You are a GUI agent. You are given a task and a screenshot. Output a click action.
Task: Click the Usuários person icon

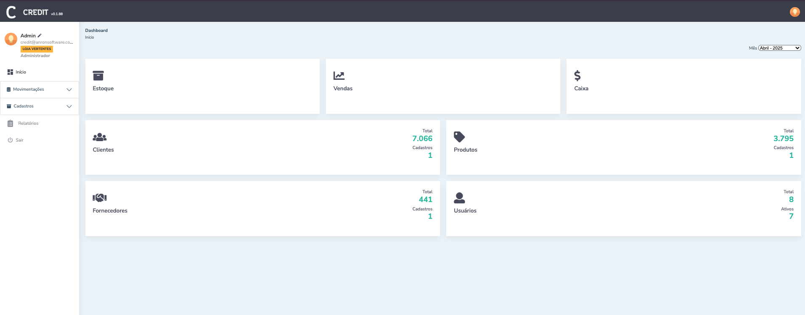coord(459,198)
